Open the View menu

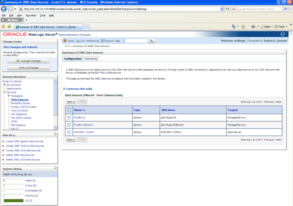[19, 15]
